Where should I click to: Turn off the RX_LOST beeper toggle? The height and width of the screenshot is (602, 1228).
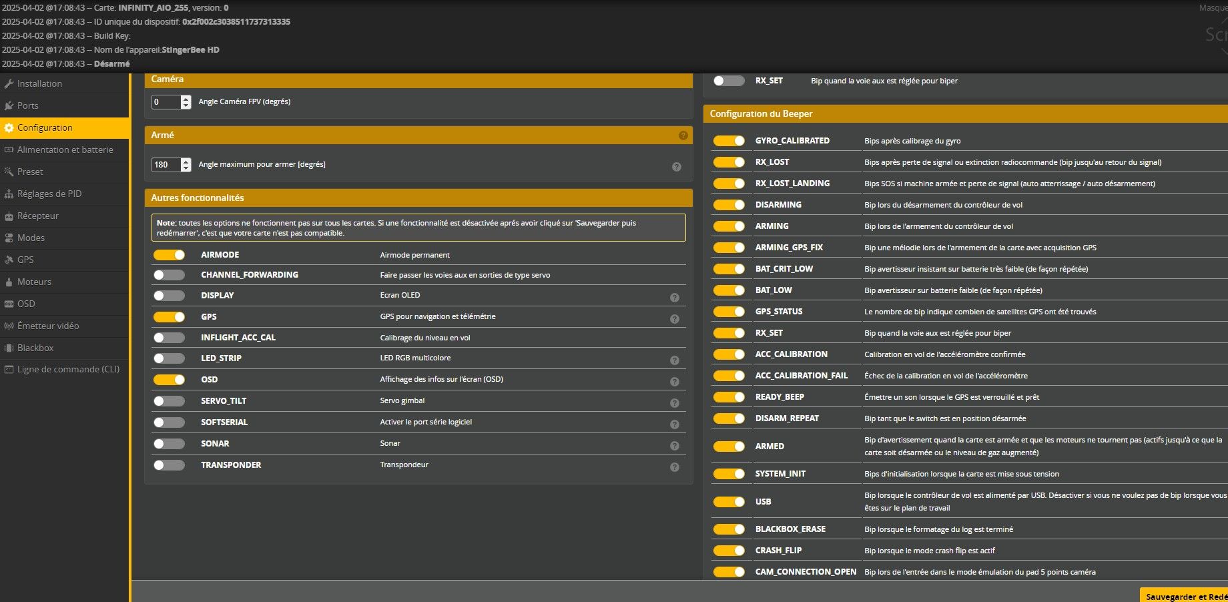click(728, 162)
